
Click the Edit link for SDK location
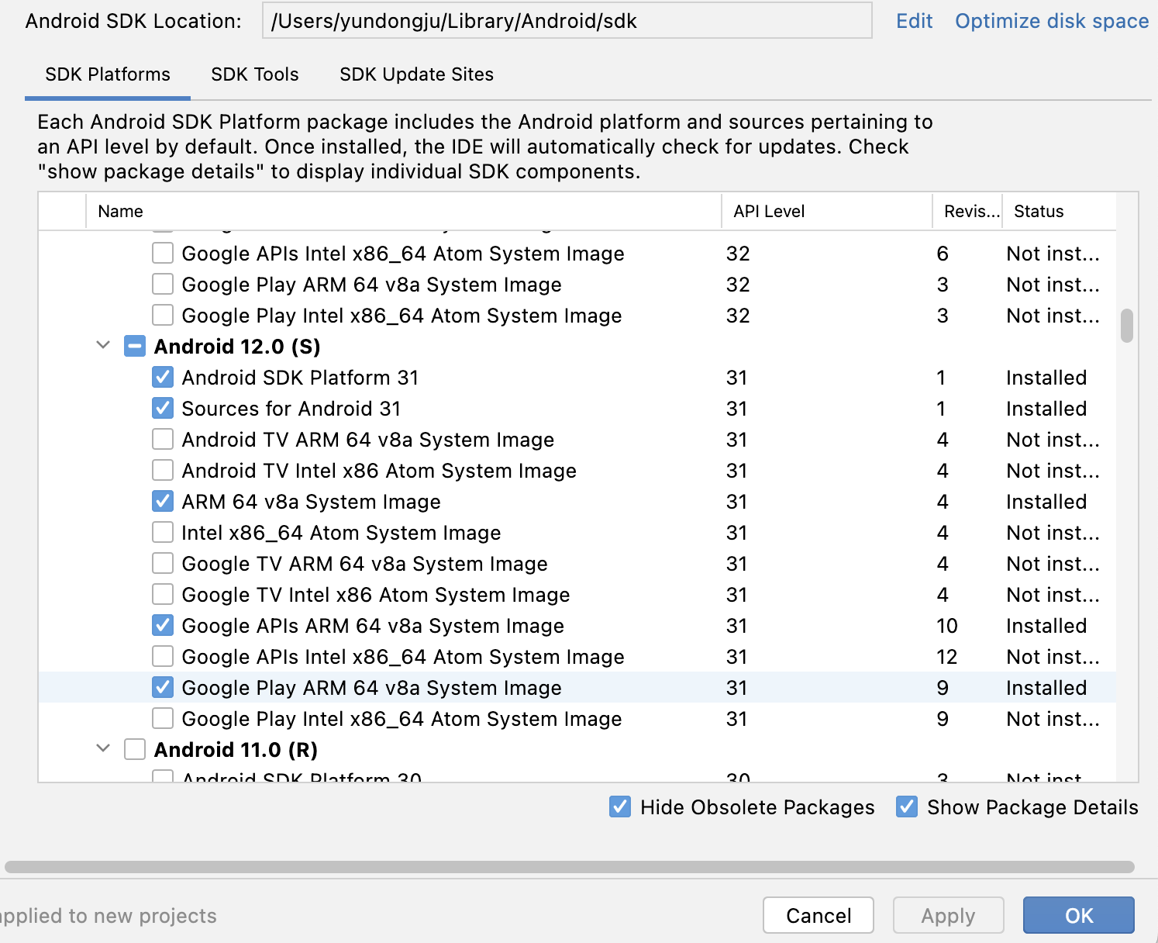click(914, 21)
